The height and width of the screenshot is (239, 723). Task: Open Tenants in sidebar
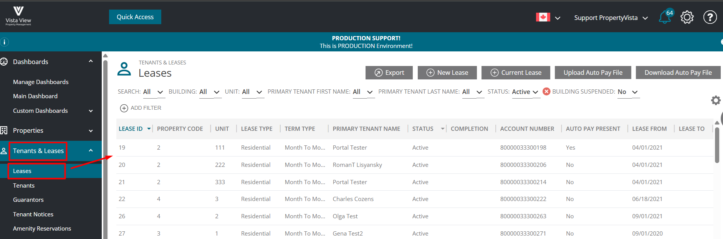pos(24,186)
